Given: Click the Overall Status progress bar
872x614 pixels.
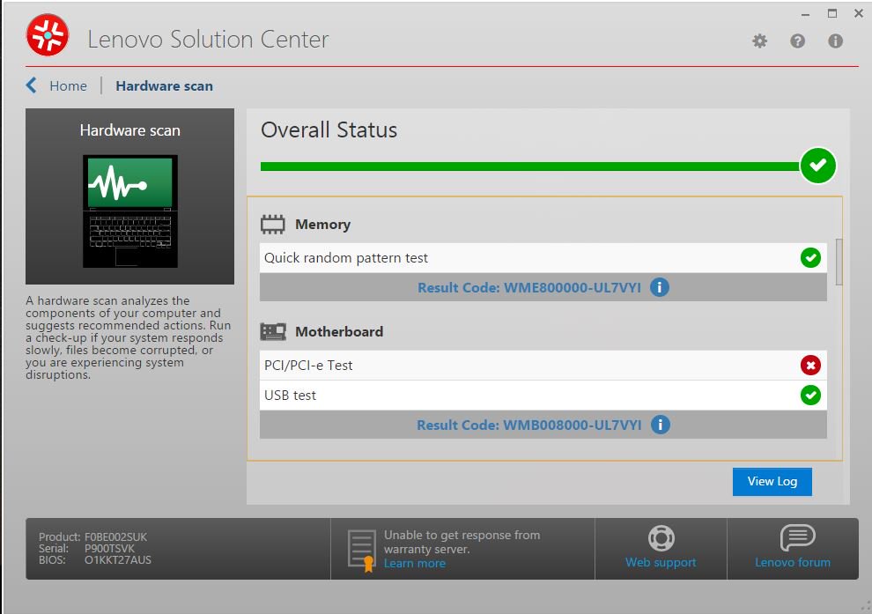Looking at the screenshot, I should point(528,166).
